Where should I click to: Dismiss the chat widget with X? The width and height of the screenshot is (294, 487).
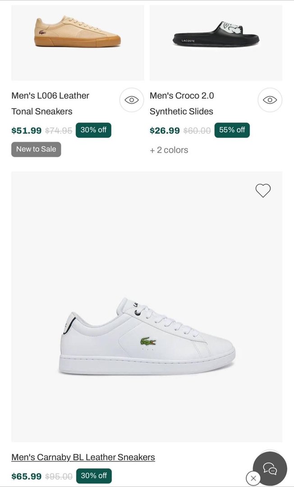click(x=253, y=478)
